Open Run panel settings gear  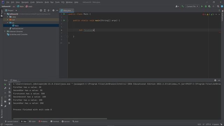[215, 80]
